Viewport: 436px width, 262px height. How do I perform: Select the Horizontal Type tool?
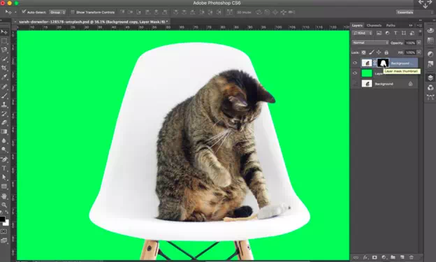coord(4,168)
